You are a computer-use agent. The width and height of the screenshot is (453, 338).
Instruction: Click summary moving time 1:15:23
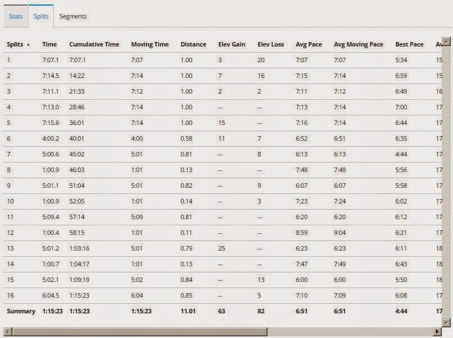(141, 311)
